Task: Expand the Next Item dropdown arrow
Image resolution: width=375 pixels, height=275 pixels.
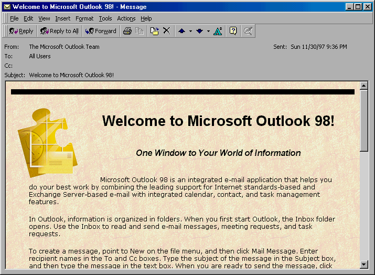Action: 208,31
